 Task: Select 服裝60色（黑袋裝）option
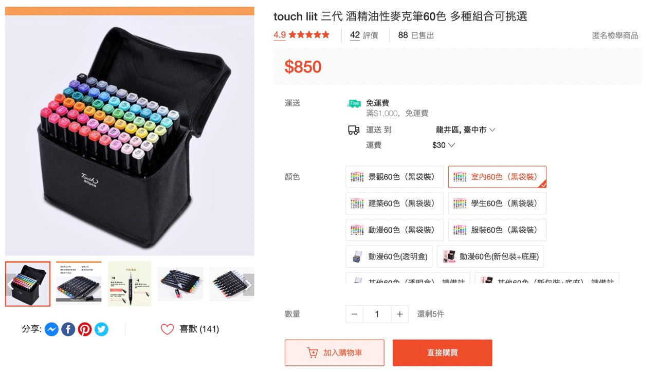497,230
